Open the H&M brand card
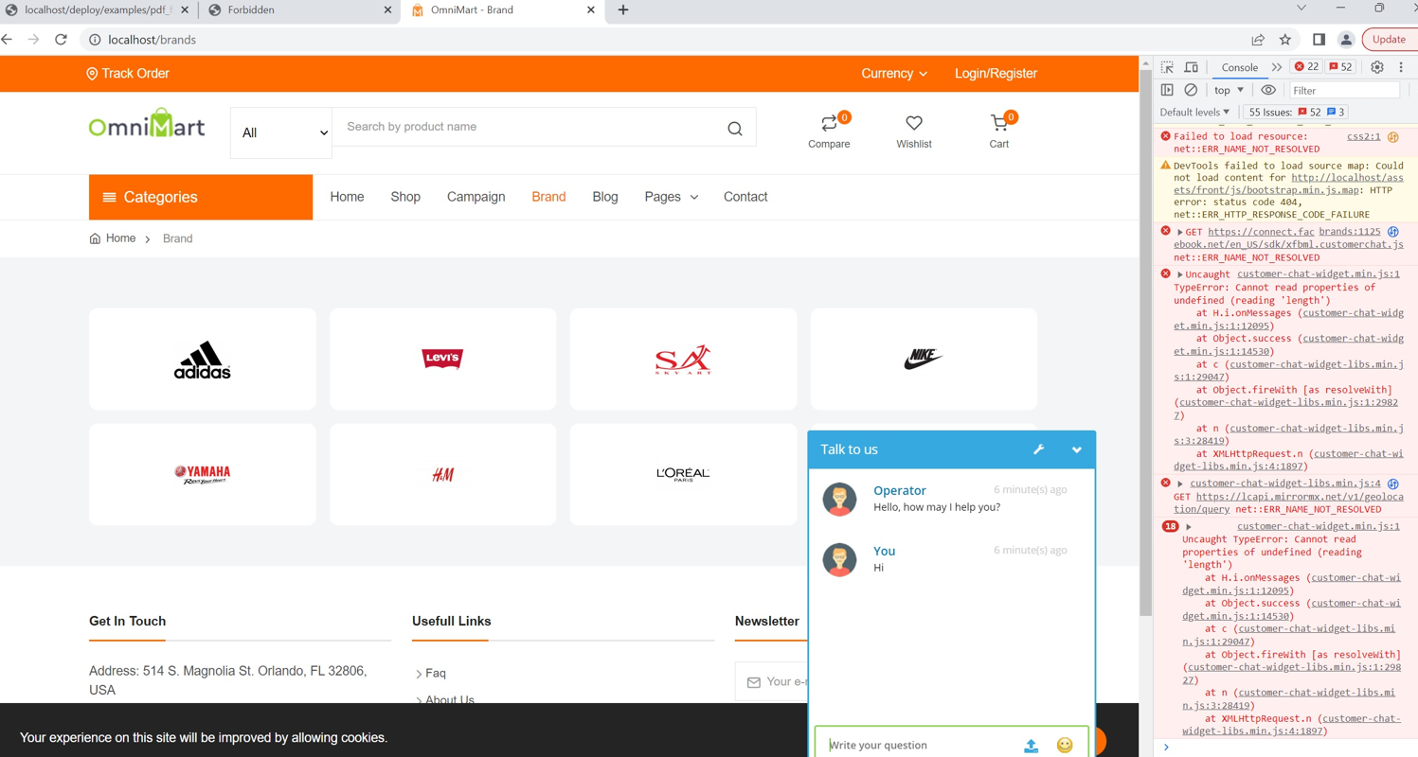This screenshot has width=1418, height=757. click(443, 474)
